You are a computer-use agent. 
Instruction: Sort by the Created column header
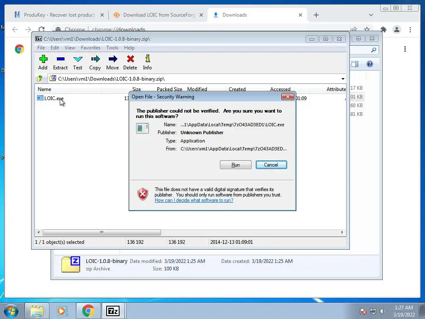click(247, 89)
